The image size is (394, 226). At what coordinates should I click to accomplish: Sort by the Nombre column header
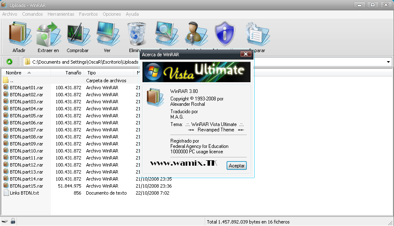pos(26,73)
